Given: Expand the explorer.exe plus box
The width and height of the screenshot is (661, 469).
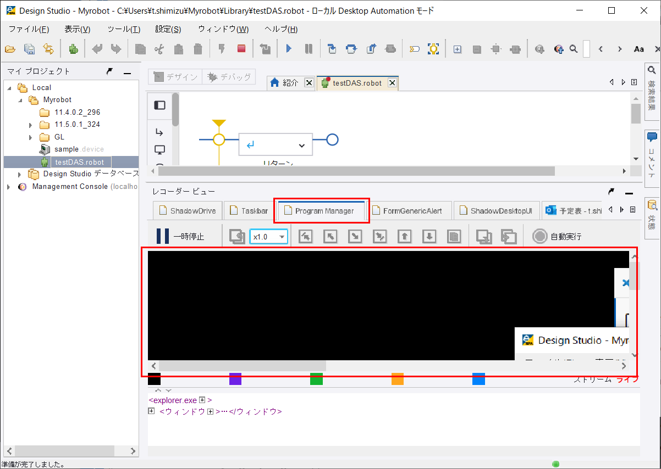Looking at the screenshot, I should pos(202,400).
